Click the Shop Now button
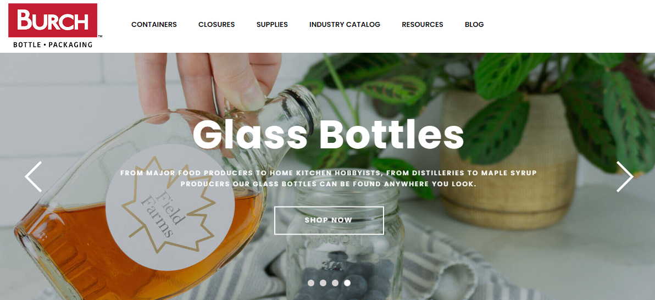 coord(329,220)
